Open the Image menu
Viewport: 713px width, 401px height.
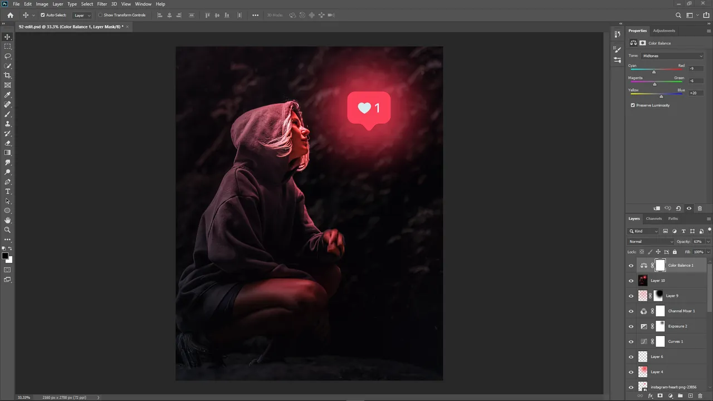coord(42,4)
